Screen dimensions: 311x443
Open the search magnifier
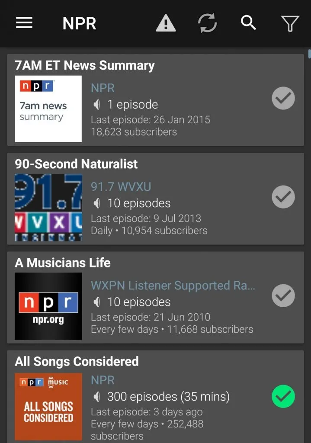tap(248, 23)
